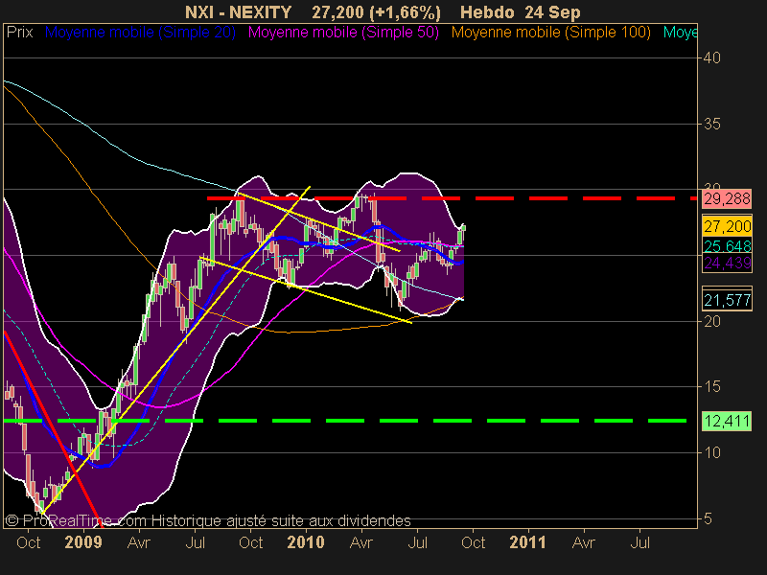Click the purple price tag 24,439

point(727,263)
